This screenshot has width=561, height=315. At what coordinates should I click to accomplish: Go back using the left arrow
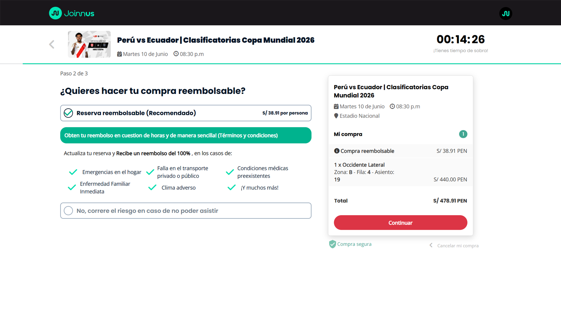point(52,44)
